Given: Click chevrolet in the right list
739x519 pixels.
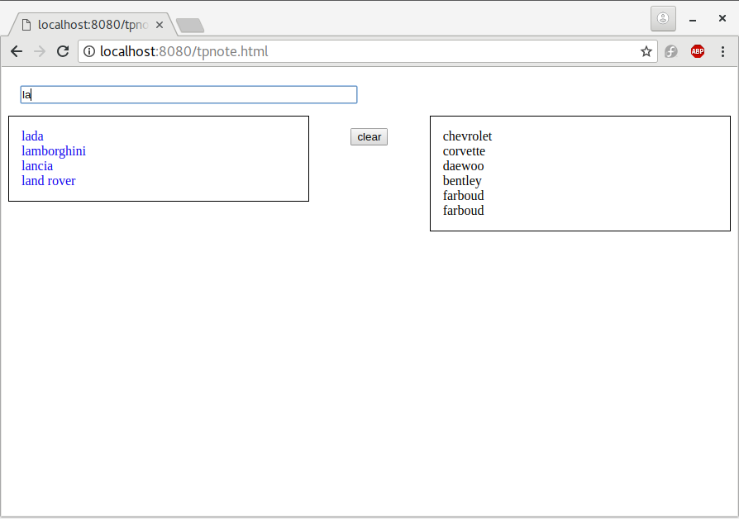Looking at the screenshot, I should pyautogui.click(x=467, y=136).
